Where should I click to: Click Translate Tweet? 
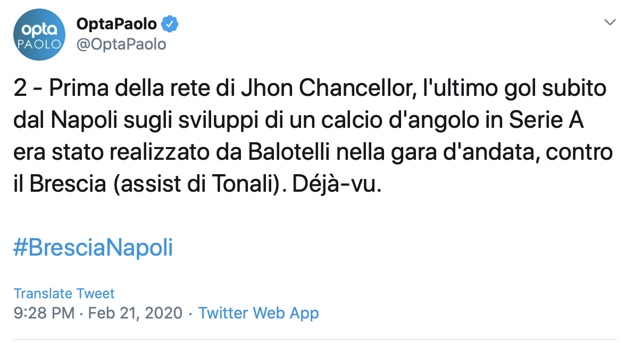pyautogui.click(x=64, y=293)
